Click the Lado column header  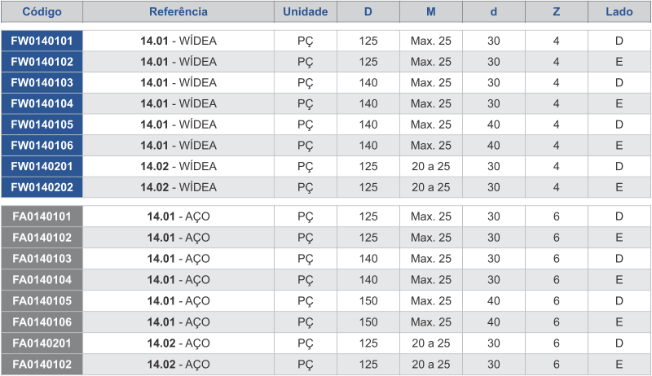tap(619, 11)
